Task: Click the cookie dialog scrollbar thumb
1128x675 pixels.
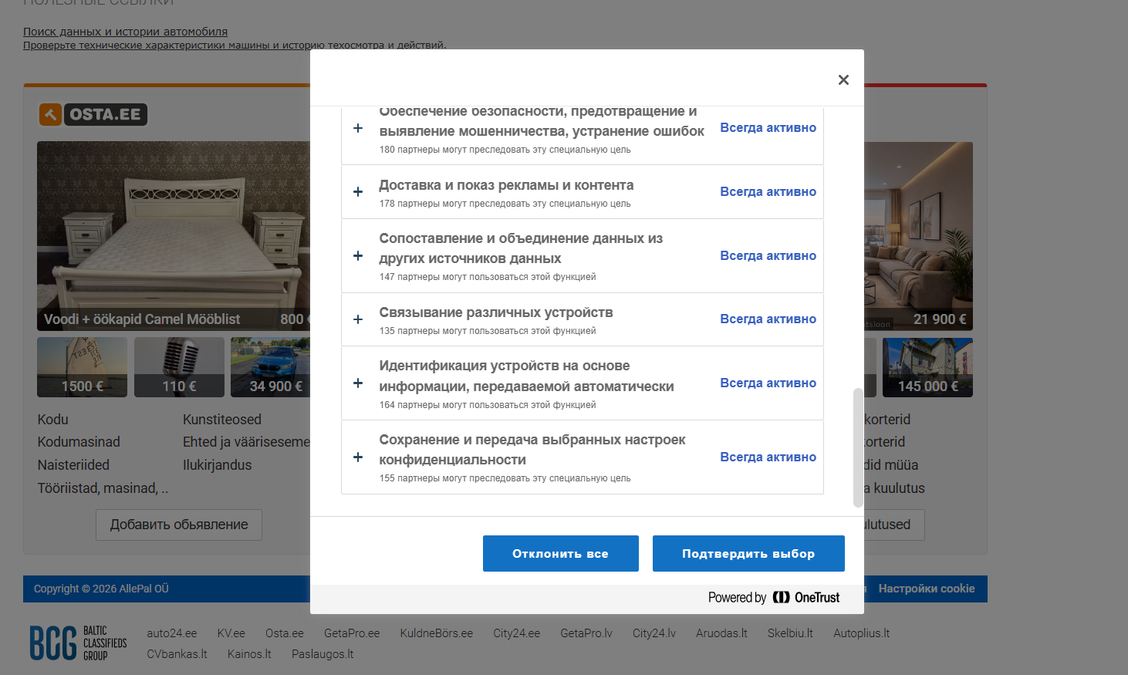Action: (x=858, y=447)
